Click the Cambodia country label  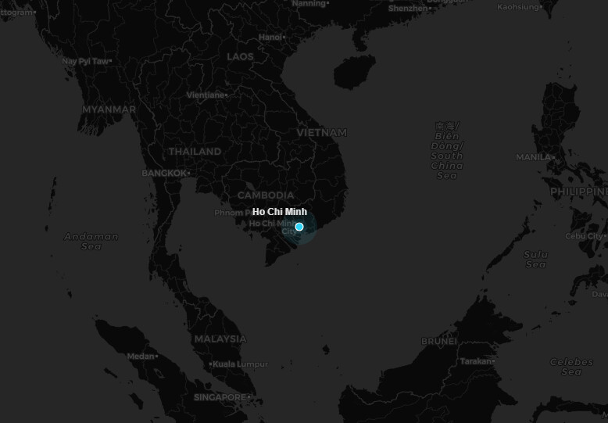pos(266,195)
